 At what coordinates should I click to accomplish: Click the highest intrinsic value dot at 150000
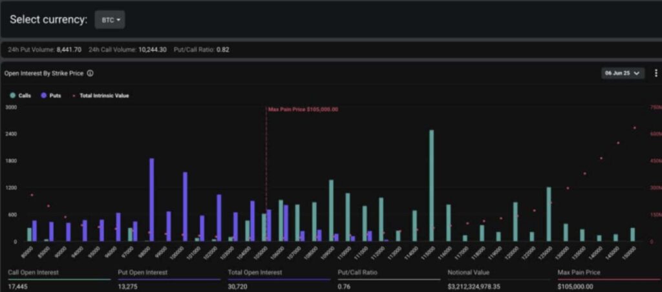coord(635,128)
